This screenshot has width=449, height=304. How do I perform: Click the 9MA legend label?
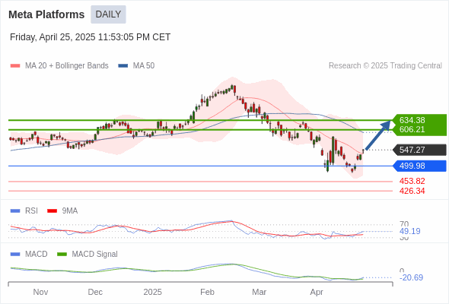pos(70,211)
